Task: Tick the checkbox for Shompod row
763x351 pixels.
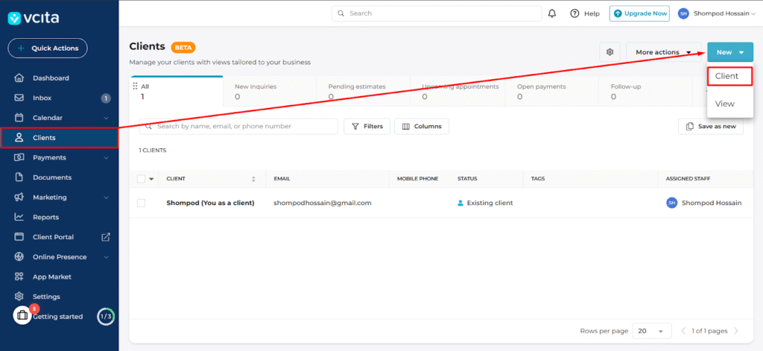Action: 142,203
